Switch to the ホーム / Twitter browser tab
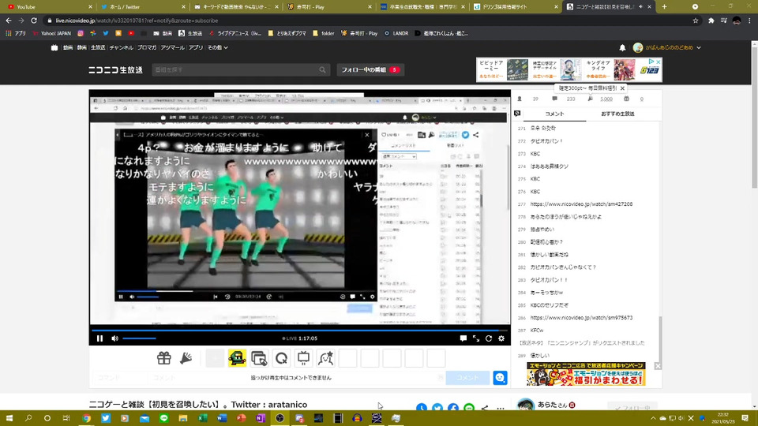The image size is (758, 426). click(x=141, y=7)
